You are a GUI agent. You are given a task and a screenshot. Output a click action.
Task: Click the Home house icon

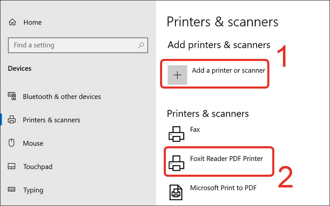pos(12,23)
